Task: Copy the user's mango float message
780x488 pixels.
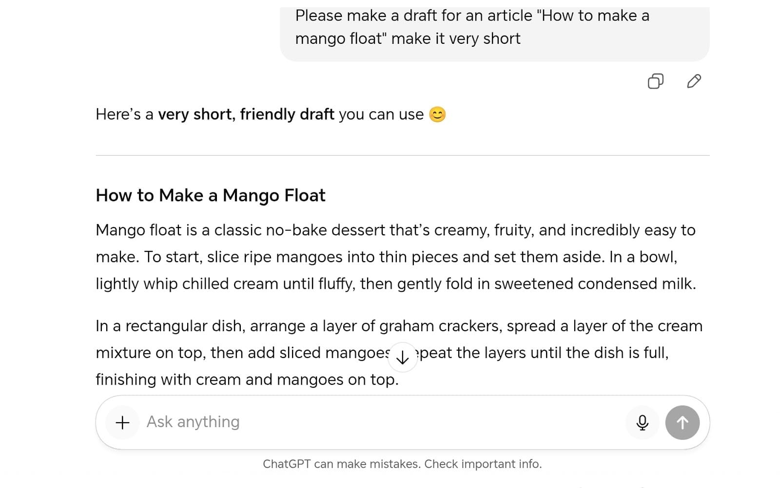Action: [655, 81]
